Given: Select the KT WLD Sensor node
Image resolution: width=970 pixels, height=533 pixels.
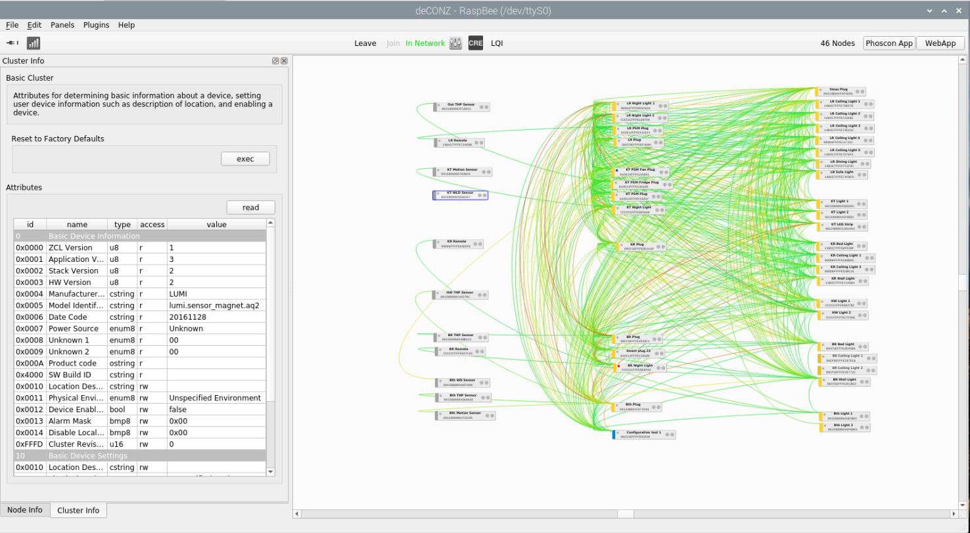Looking at the screenshot, I should (459, 195).
